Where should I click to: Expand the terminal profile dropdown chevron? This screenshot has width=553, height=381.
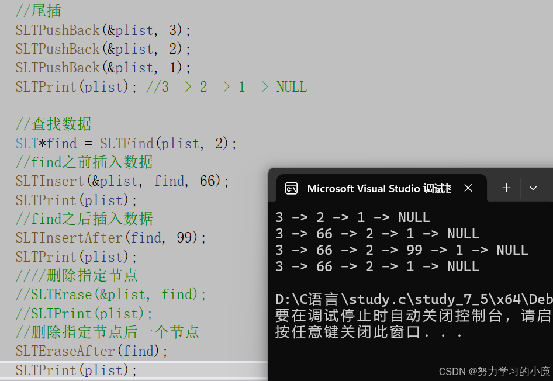click(533, 188)
